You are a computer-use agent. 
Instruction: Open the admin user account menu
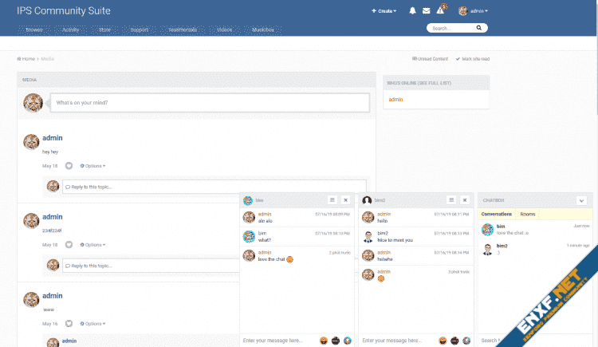pyautogui.click(x=474, y=11)
